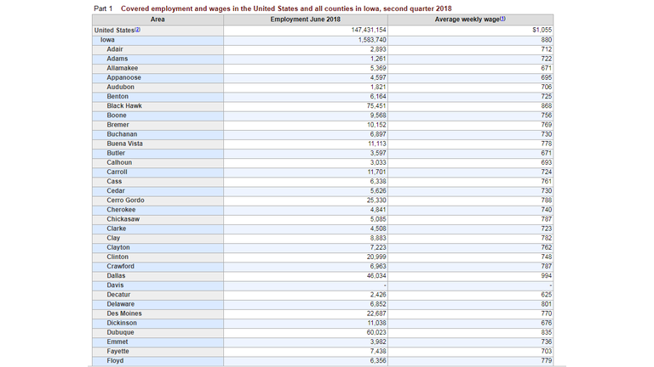Image resolution: width=654 pixels, height=367 pixels.
Task: Click the Employment June 2018 column header
Action: (x=305, y=19)
